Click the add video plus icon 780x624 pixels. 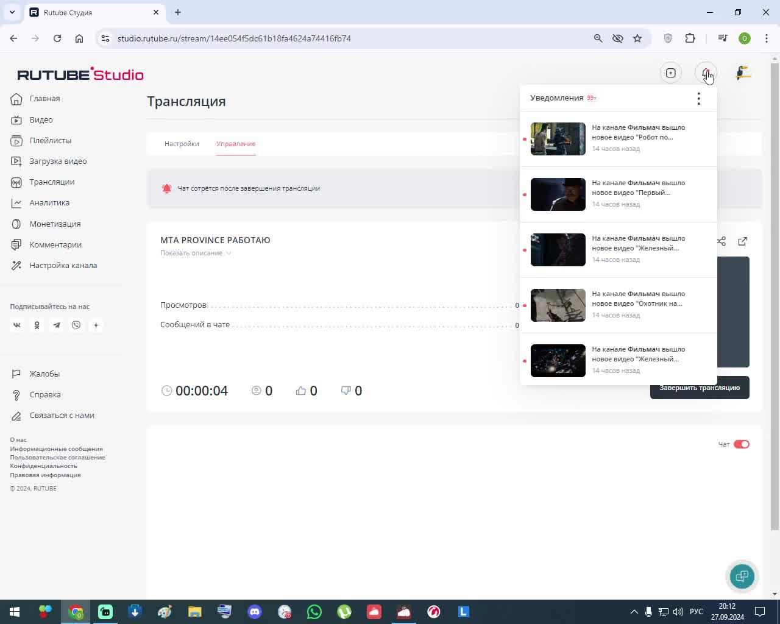(x=670, y=73)
